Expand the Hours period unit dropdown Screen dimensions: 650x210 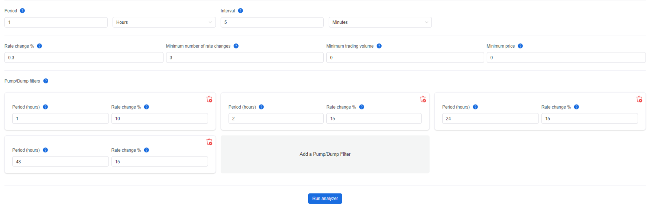coord(164,22)
